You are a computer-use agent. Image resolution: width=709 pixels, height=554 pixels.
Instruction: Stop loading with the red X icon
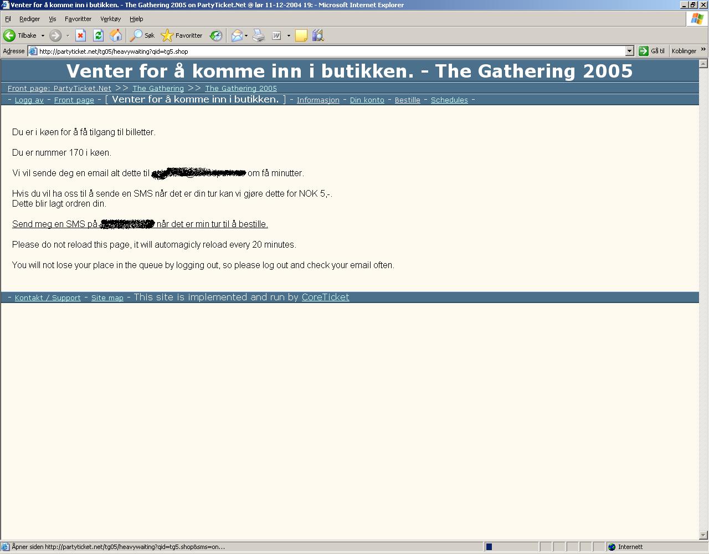pyautogui.click(x=80, y=35)
